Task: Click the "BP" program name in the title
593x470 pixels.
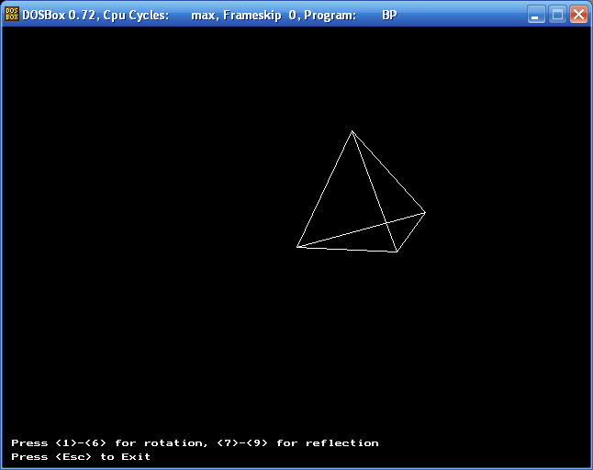Action: (x=389, y=15)
